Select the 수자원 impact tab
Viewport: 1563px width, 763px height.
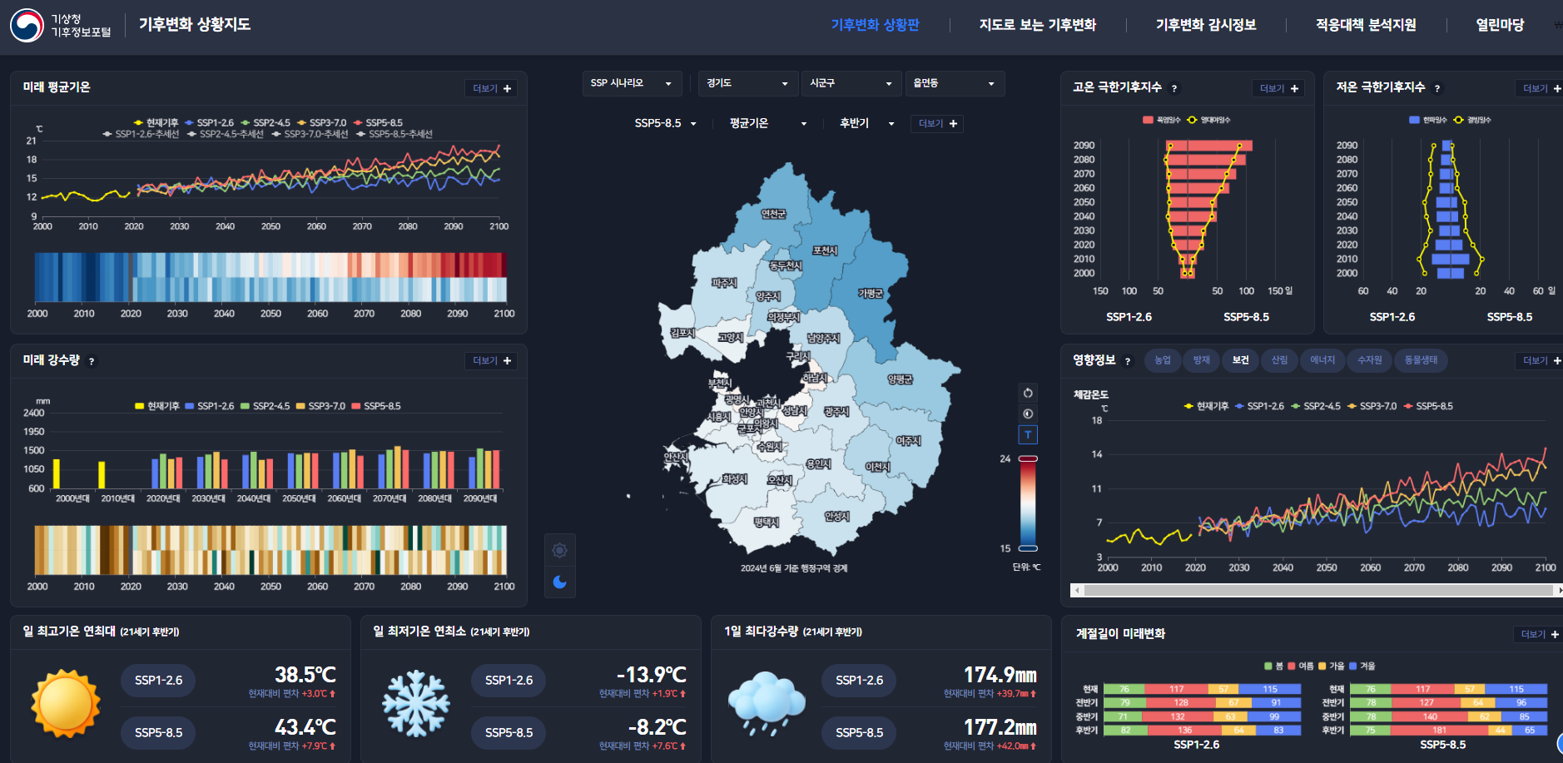[1369, 360]
